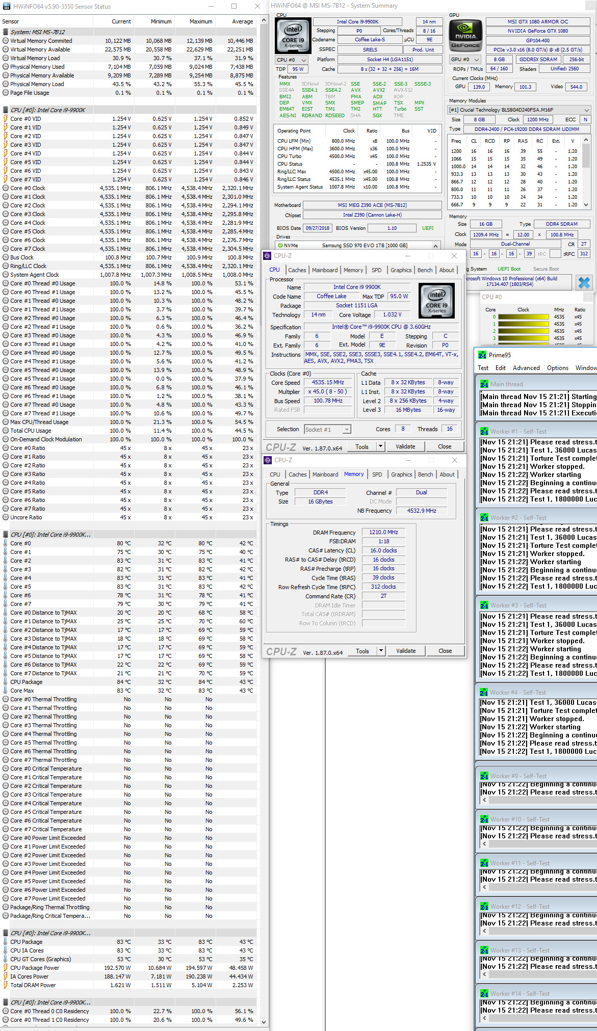Open the Bench tab in lower CPU-Z window
The height and width of the screenshot is (1031, 597).
tap(426, 474)
